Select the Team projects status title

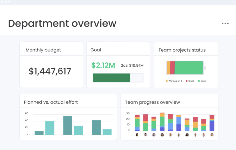(x=182, y=50)
